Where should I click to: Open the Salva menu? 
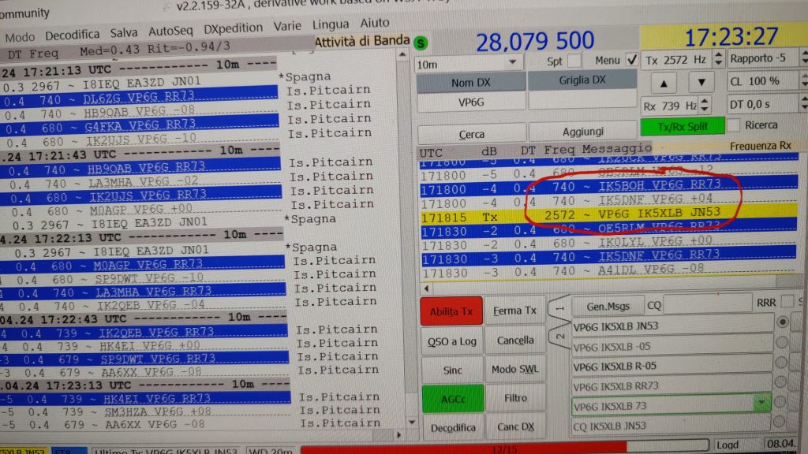tap(124, 32)
